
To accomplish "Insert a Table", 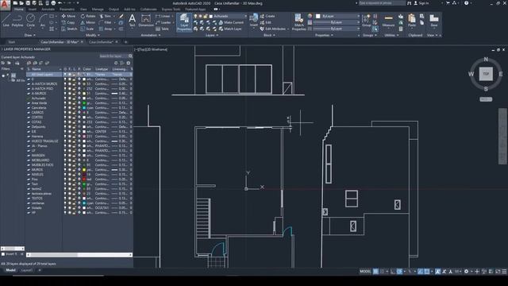I will (x=162, y=29).
